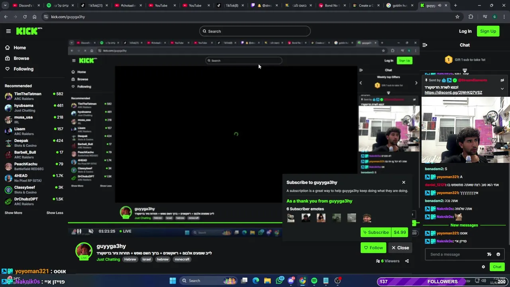Close the Subscribe popup
The height and width of the screenshot is (287, 510).
tap(404, 183)
